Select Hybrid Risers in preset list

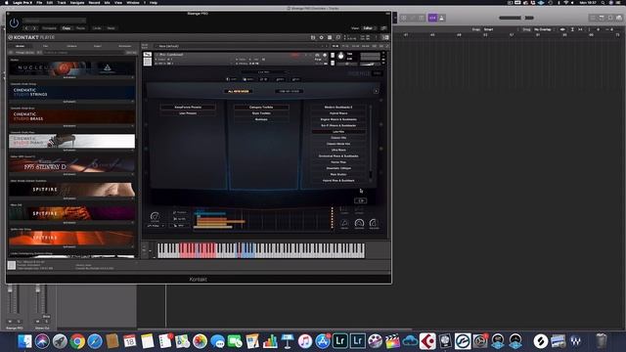338,113
